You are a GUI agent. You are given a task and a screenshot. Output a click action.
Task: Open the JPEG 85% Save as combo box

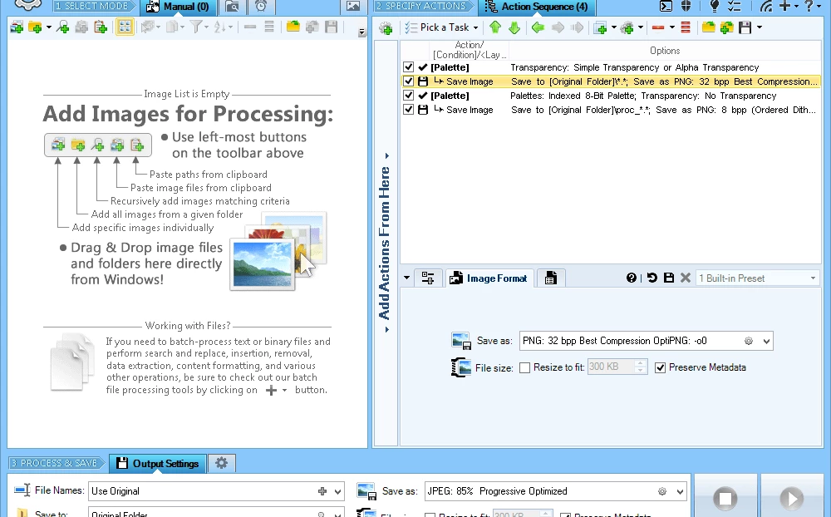pos(680,491)
